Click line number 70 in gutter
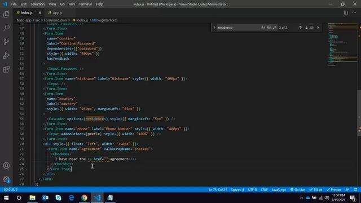Screen dimensions: 361x203 point(21,144)
